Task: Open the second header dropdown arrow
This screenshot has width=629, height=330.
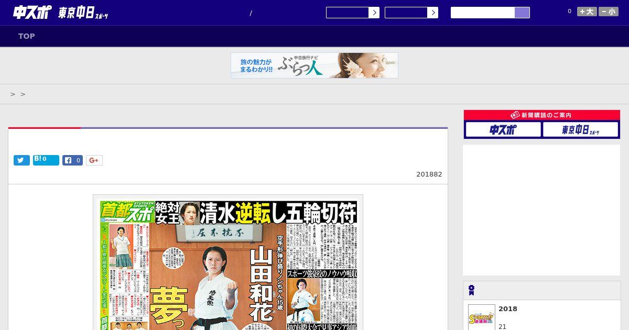Action: pyautogui.click(x=432, y=13)
